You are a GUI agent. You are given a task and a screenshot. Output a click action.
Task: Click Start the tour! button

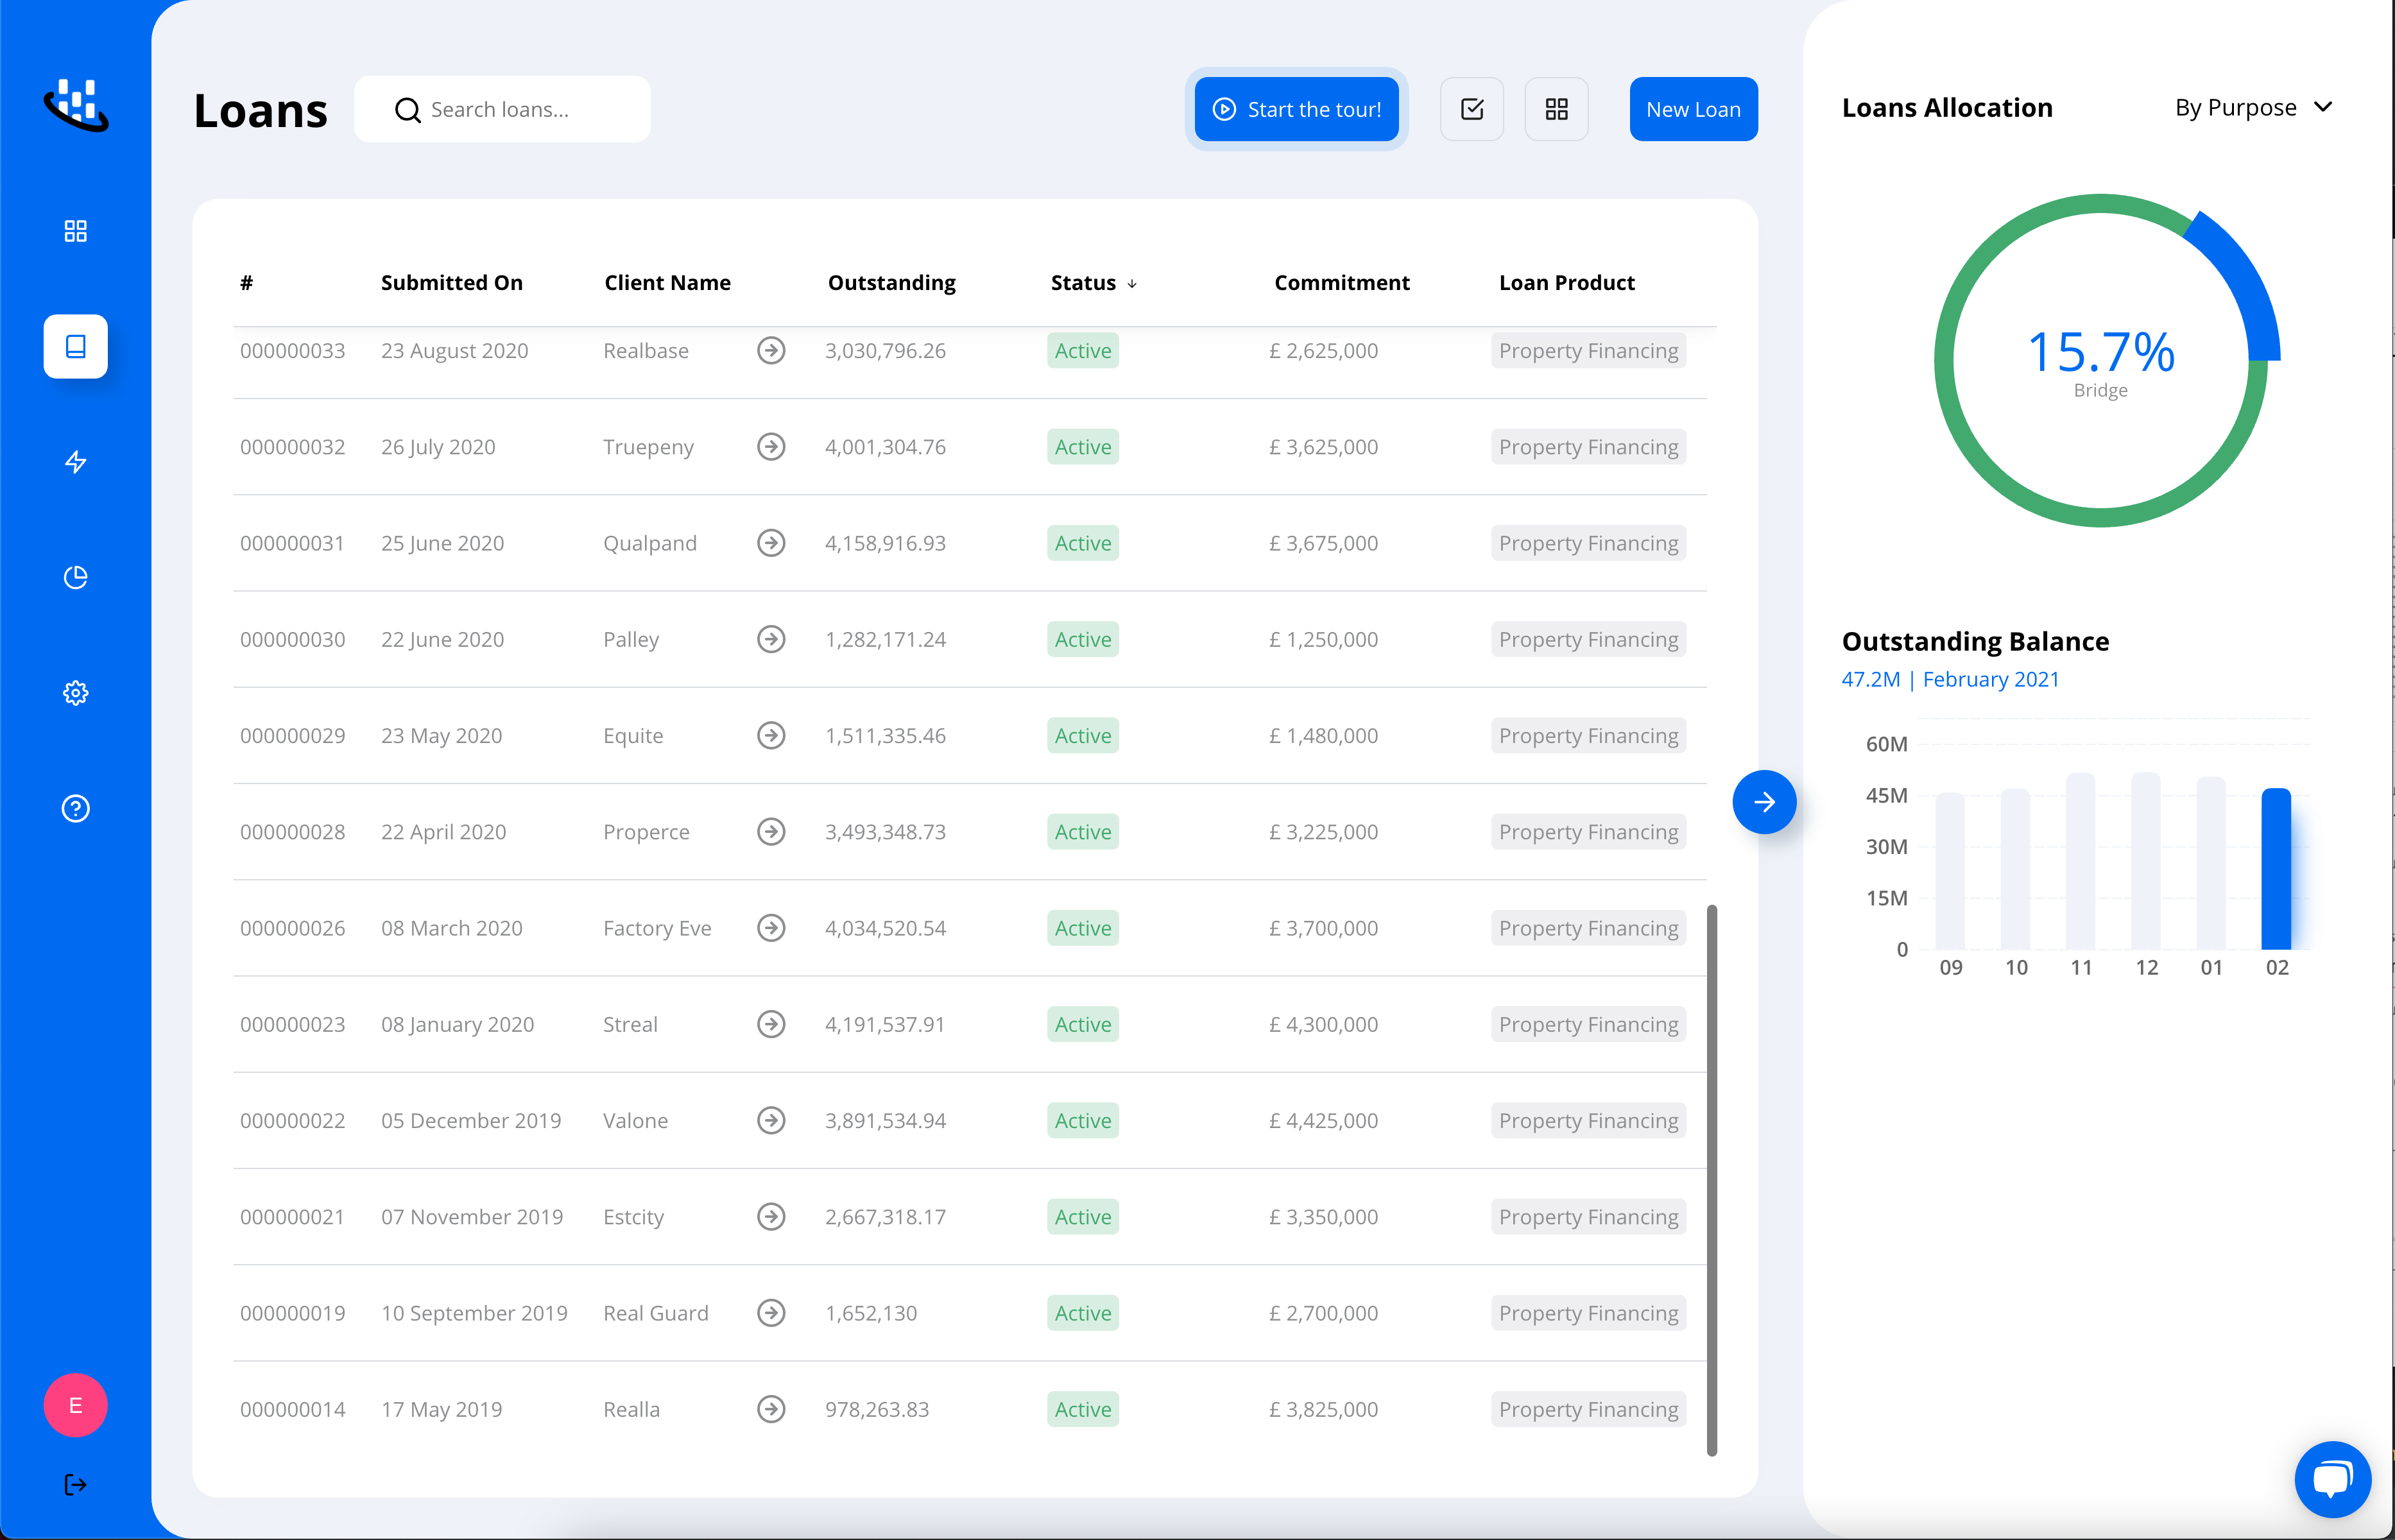(1296, 109)
